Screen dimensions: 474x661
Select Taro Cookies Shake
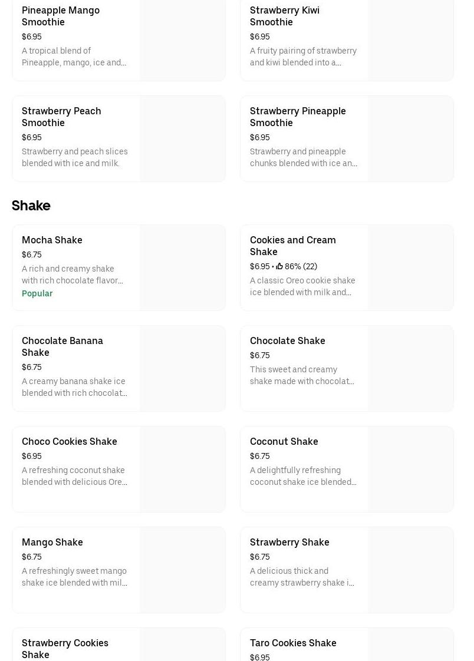pos(293,643)
